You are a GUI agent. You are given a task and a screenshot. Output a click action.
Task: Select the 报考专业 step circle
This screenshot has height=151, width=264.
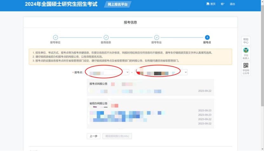(x=157, y=38)
